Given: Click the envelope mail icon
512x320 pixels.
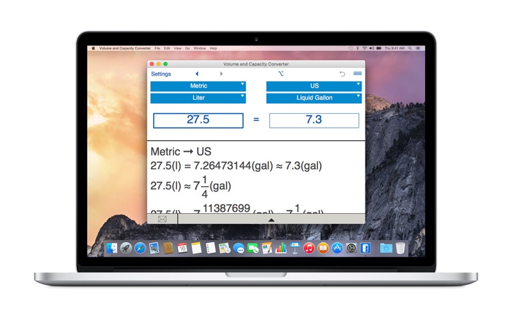Looking at the screenshot, I should pyautogui.click(x=163, y=219).
